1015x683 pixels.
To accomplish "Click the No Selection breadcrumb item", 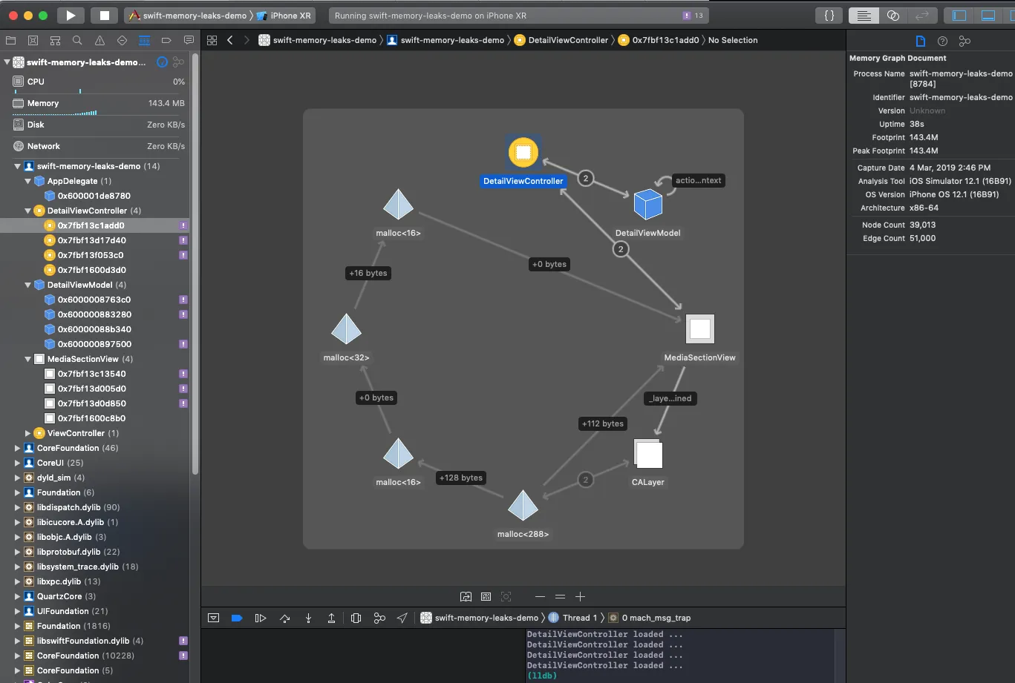I will [x=733, y=40].
